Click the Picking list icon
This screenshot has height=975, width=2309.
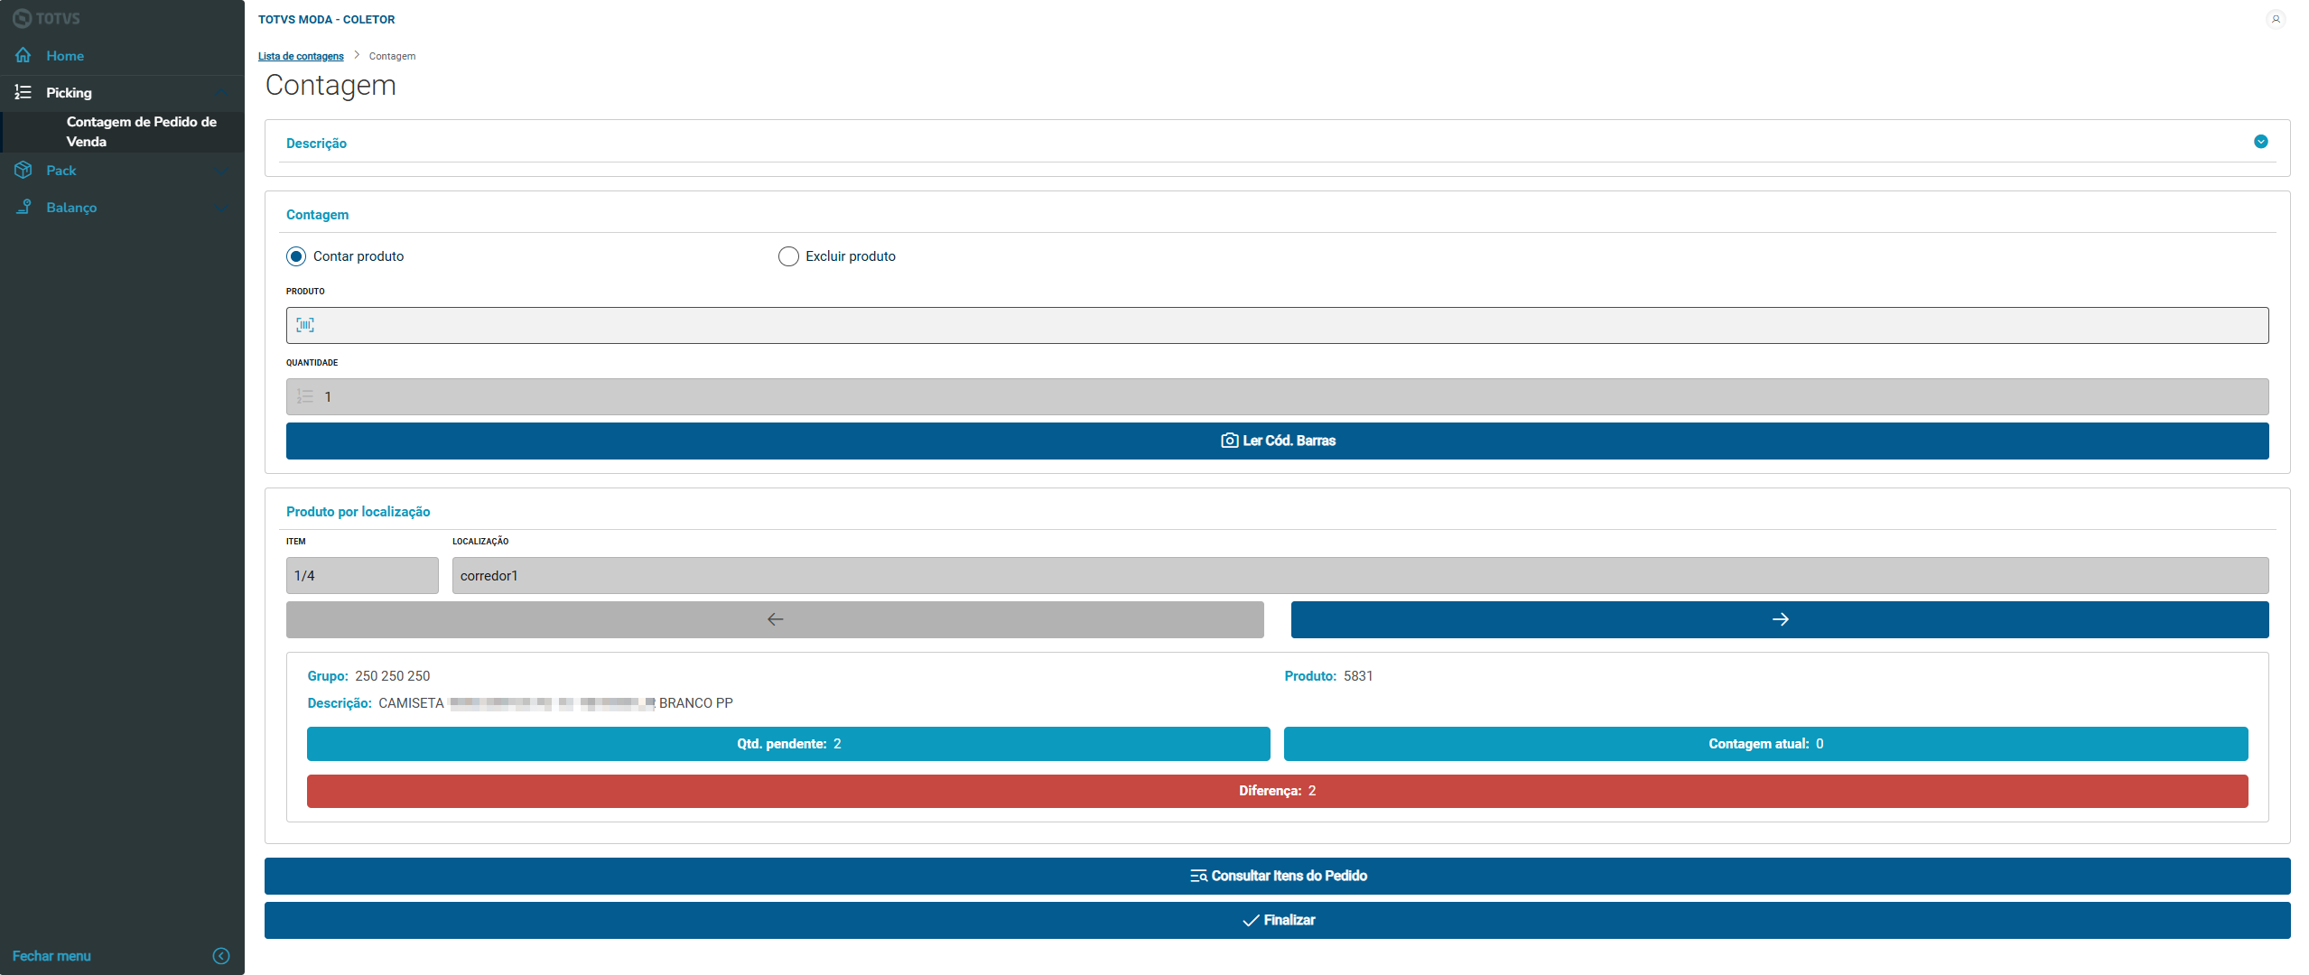(x=23, y=92)
